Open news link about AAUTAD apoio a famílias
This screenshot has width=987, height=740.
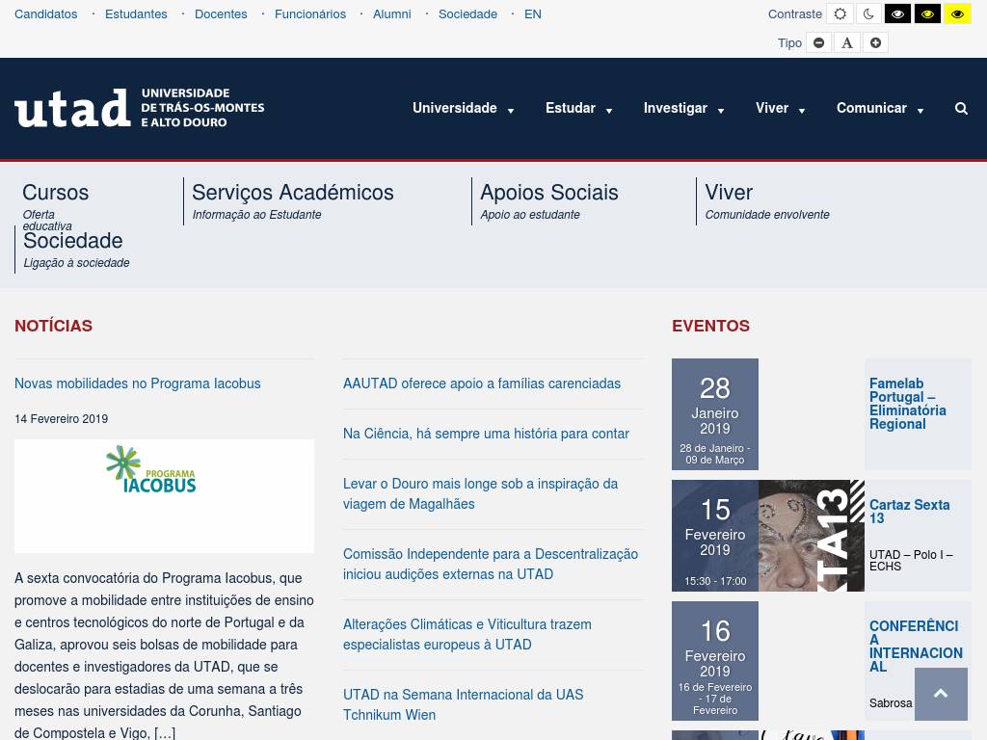(482, 383)
